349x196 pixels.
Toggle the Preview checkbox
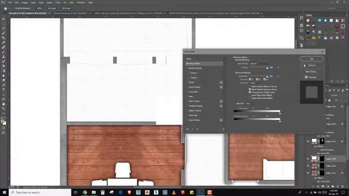pyautogui.click(x=306, y=77)
